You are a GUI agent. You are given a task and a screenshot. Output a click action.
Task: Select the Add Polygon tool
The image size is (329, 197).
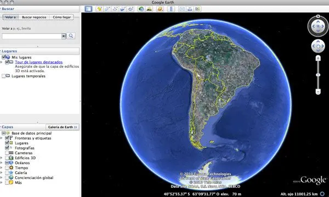[x=107, y=9]
